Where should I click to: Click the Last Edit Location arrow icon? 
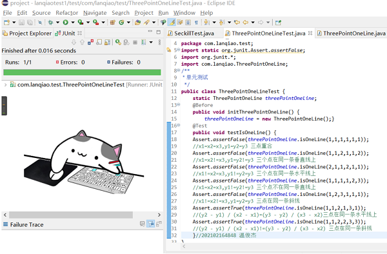tap(237, 23)
